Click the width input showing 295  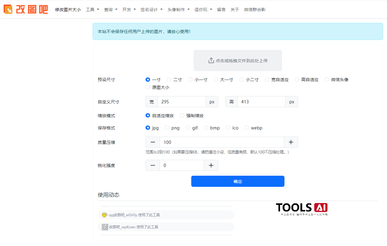coord(182,102)
